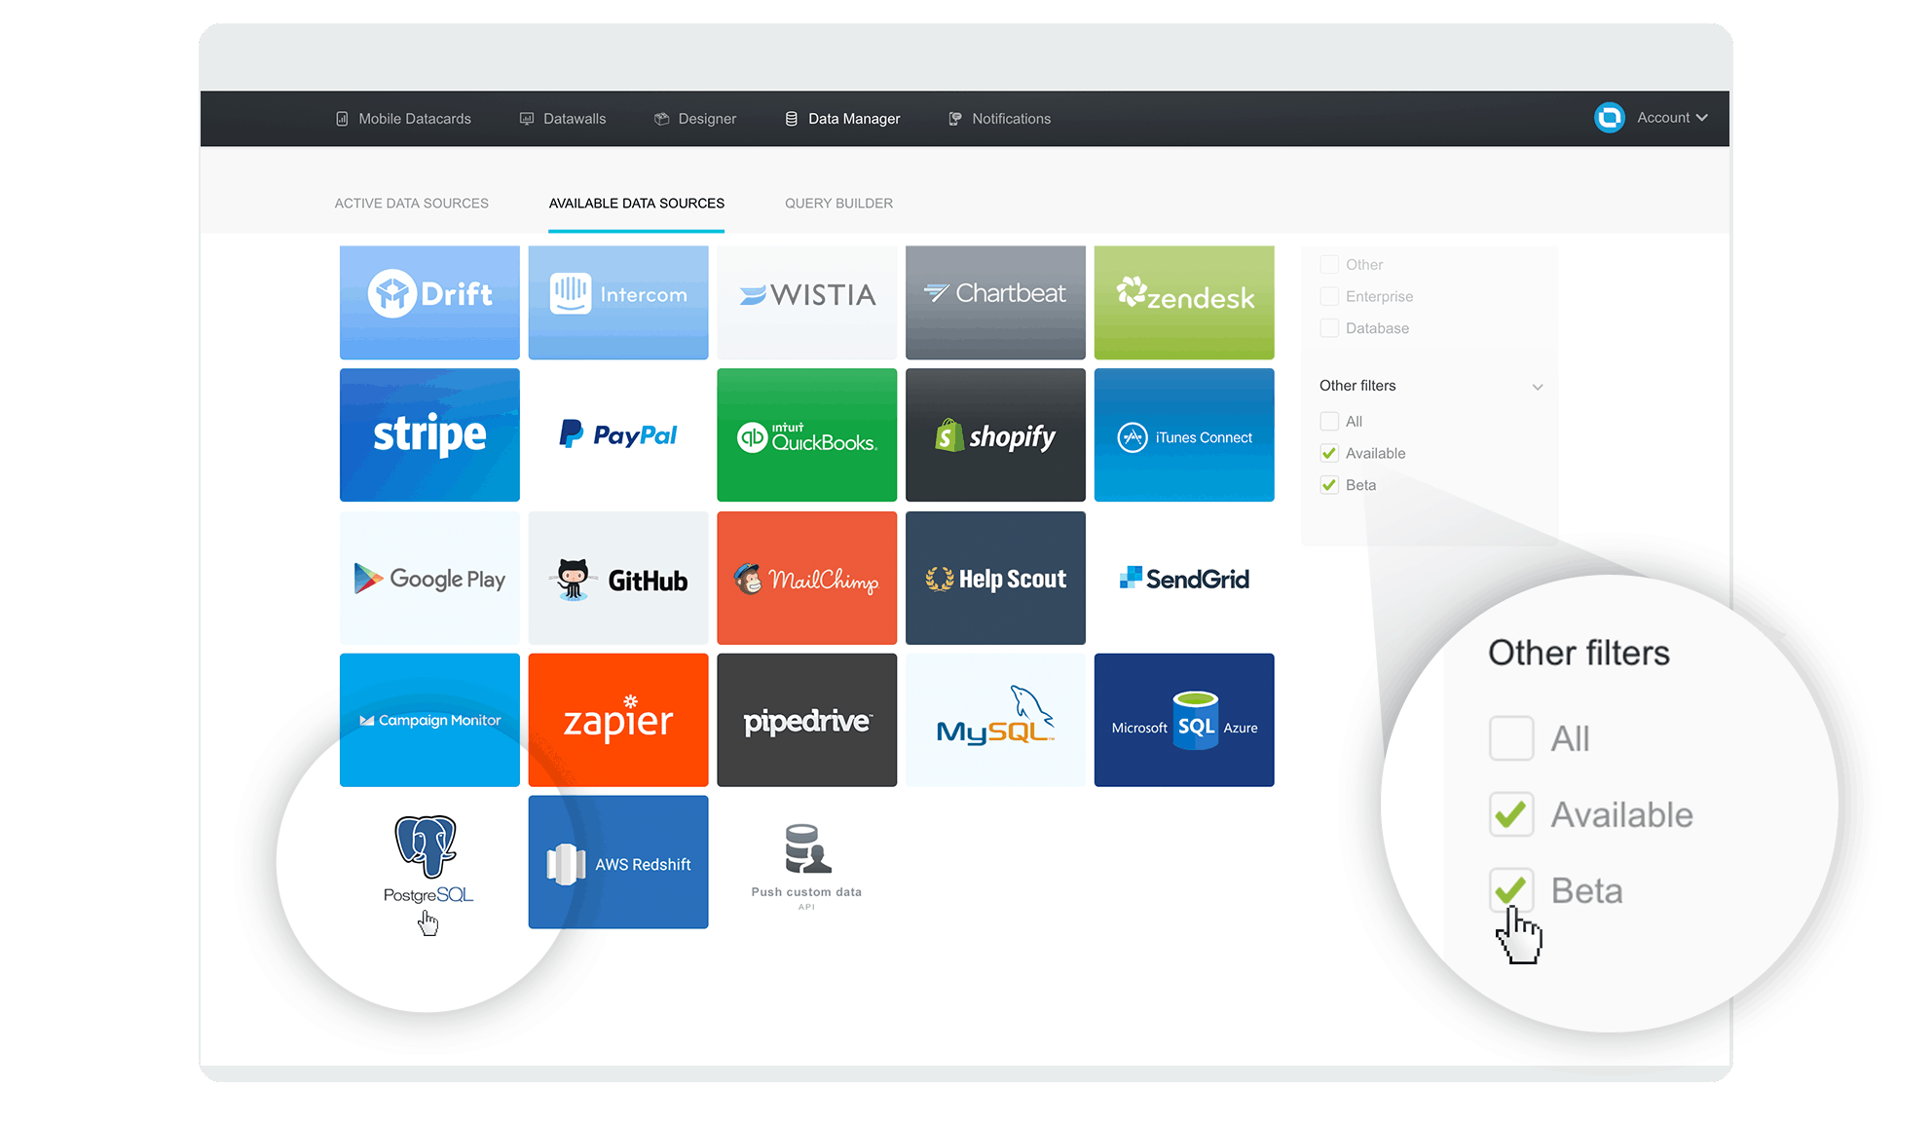
Task: Select the Intercom data source tile
Action: (x=618, y=302)
